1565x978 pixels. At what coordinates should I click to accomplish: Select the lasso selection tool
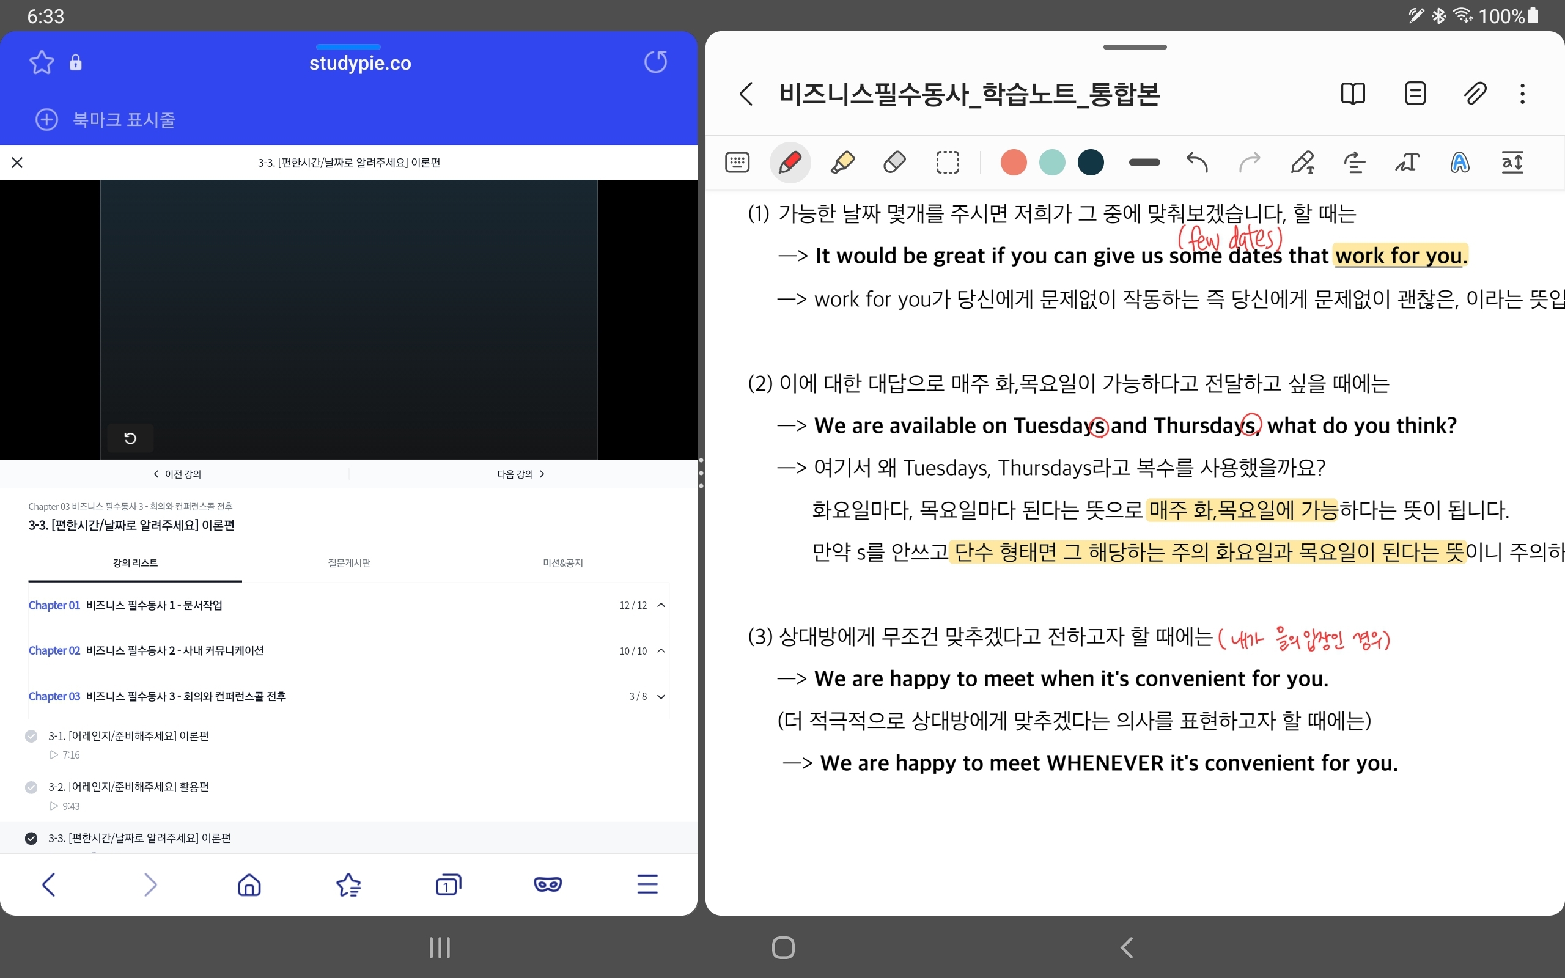click(x=948, y=163)
